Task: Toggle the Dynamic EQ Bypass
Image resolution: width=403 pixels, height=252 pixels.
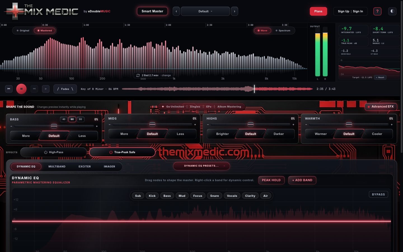Action: point(378,194)
